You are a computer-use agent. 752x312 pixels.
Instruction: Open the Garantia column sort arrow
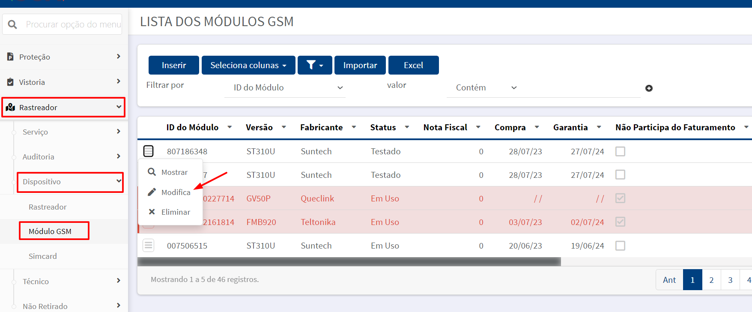pyautogui.click(x=599, y=127)
